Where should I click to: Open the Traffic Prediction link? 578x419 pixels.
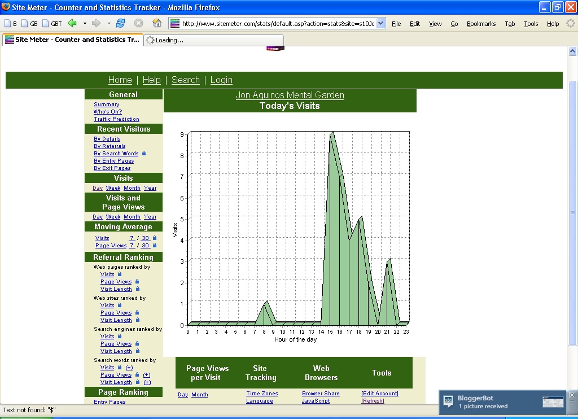pos(116,119)
